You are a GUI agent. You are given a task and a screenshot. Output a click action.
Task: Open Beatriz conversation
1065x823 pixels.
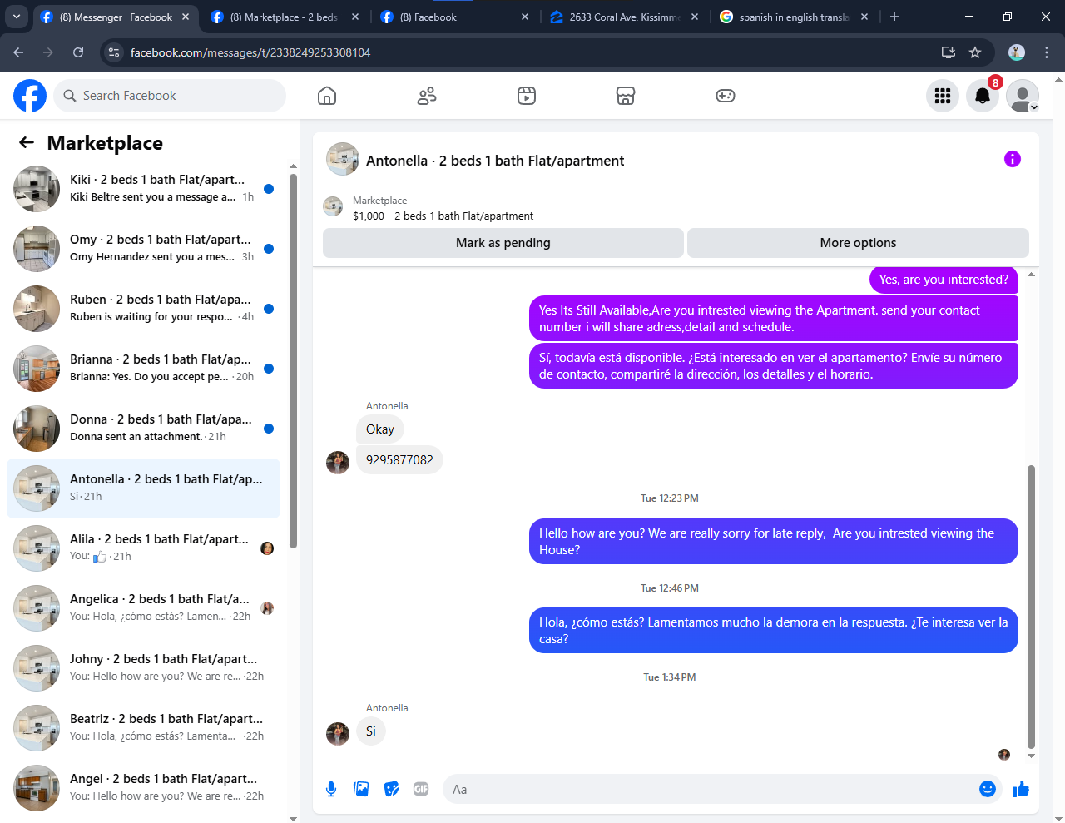click(x=143, y=728)
